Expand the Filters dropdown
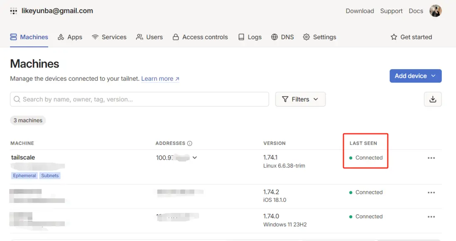456x241 pixels. coord(300,99)
